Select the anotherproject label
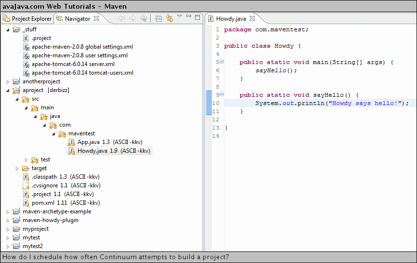 pos(41,81)
